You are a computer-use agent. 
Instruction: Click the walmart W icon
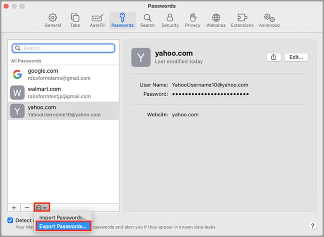[x=17, y=93]
